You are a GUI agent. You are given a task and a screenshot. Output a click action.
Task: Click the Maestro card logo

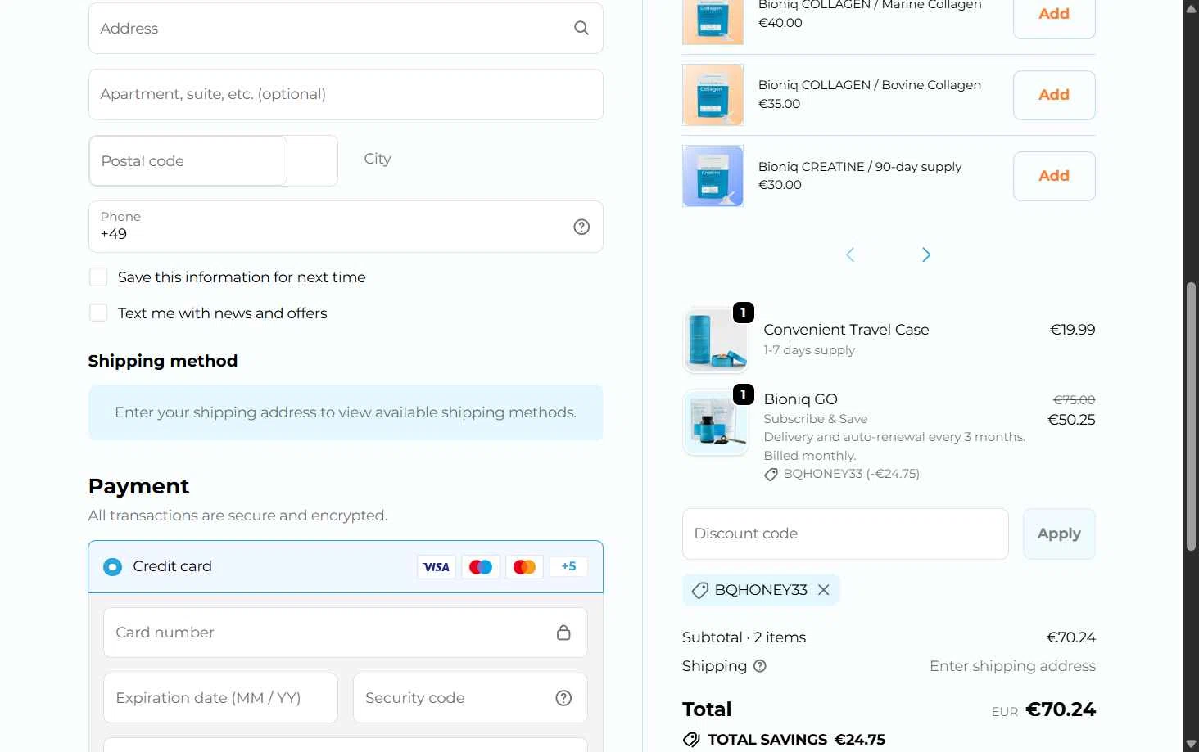coord(481,566)
